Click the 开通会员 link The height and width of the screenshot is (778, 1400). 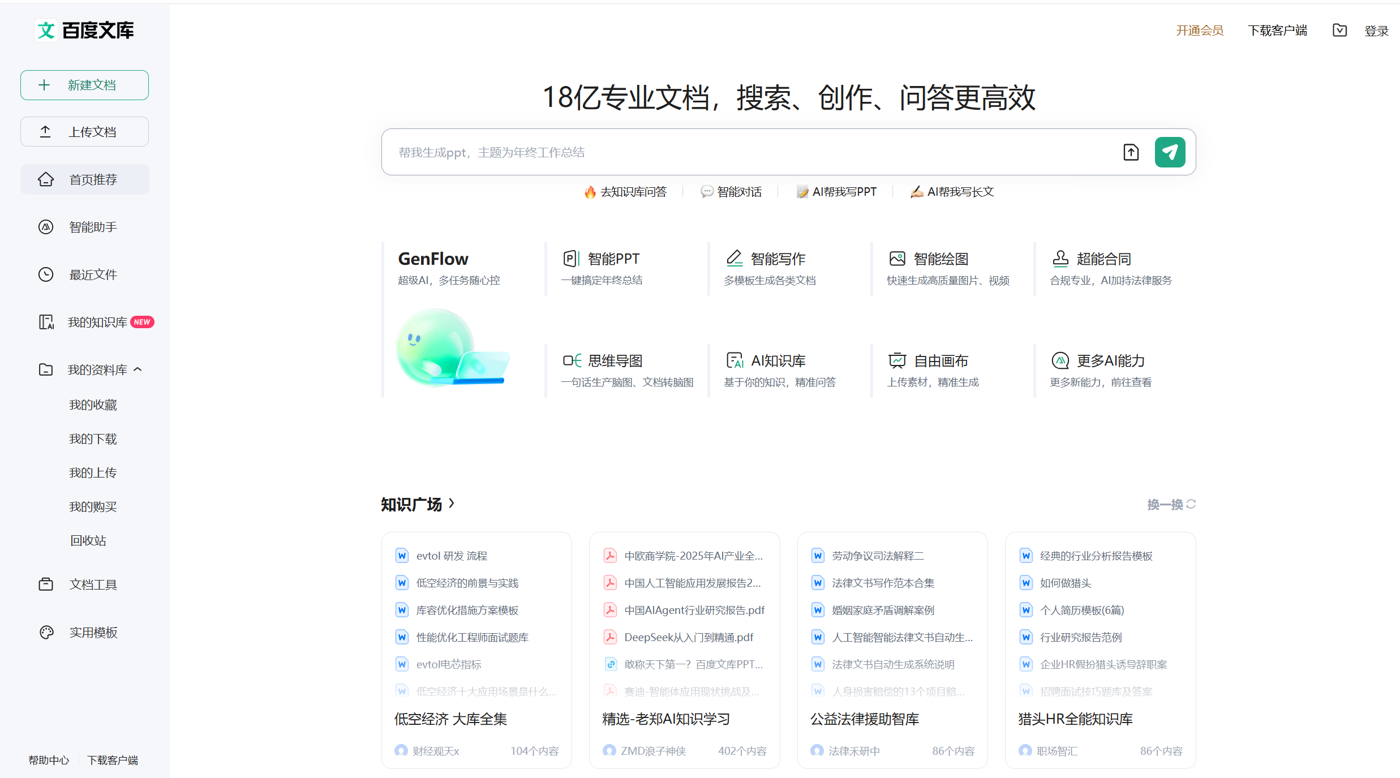point(1200,31)
